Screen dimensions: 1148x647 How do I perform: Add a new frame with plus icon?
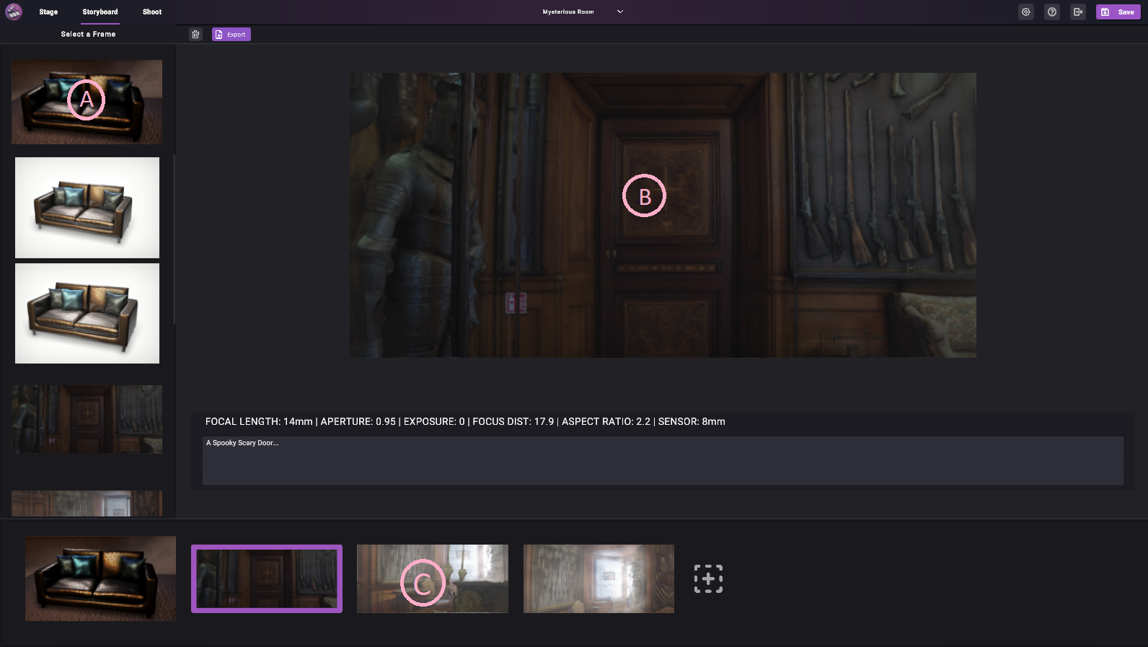[x=708, y=578]
